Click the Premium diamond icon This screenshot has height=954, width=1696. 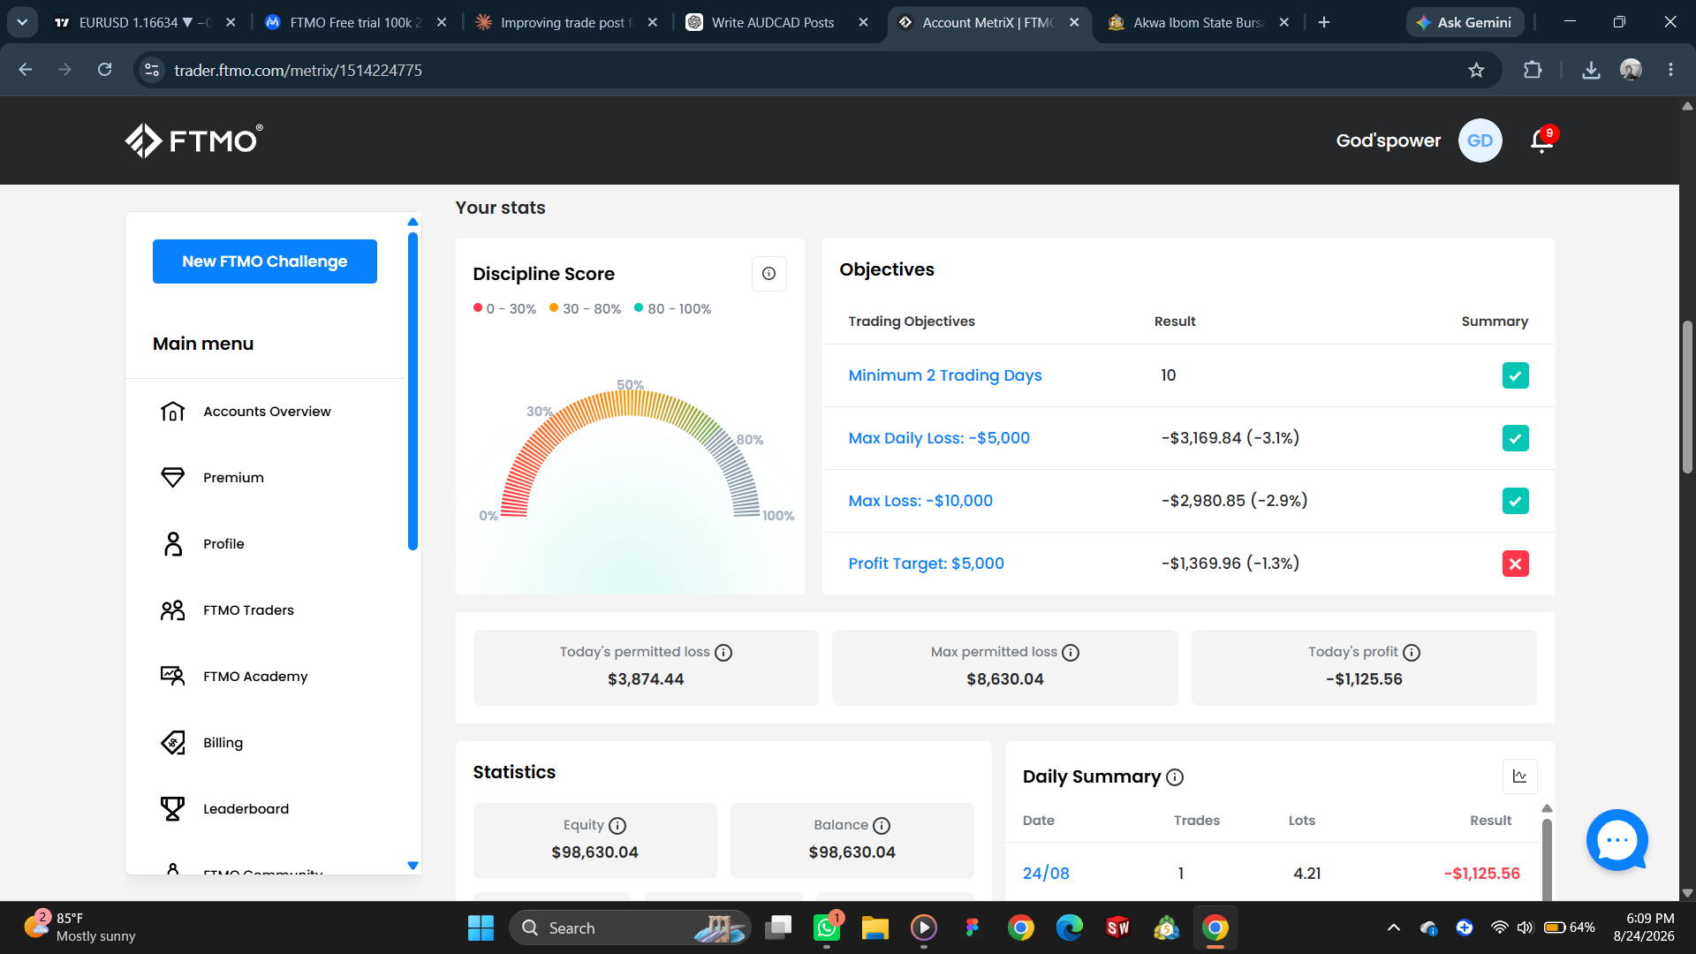click(x=172, y=478)
